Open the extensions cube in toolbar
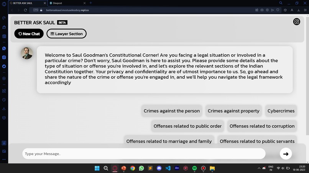Image resolution: width=309 pixels, height=173 pixels. [285, 10]
